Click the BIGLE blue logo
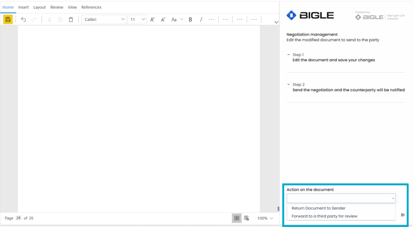The height and width of the screenshot is (227, 413). 310,15
